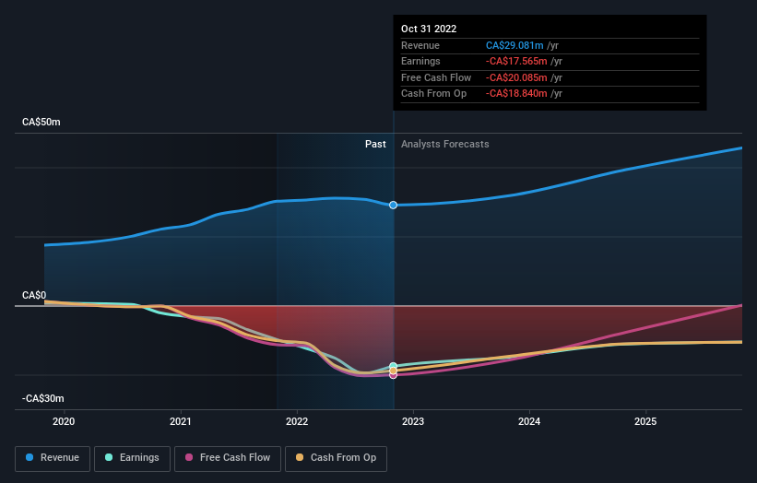
Task: Click the Analysts Forecasts label
Action: click(445, 145)
